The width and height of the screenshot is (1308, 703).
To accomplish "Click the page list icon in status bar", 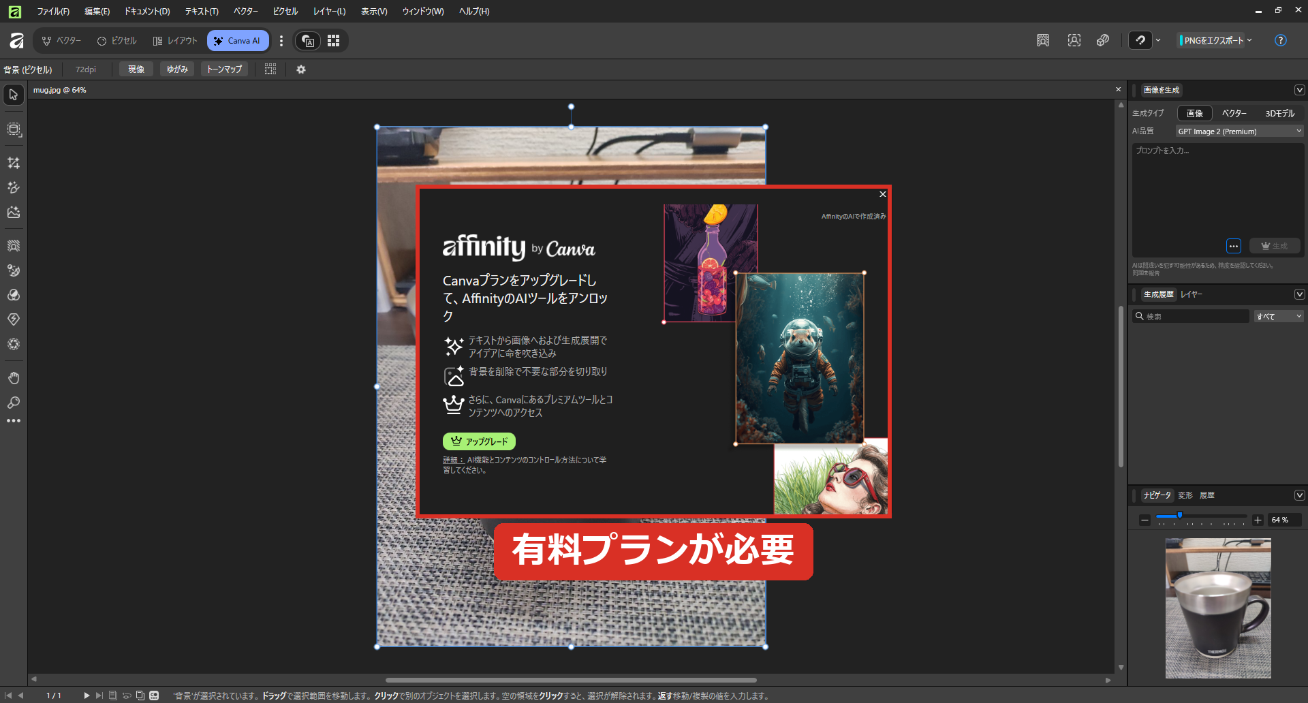I will pos(113,696).
